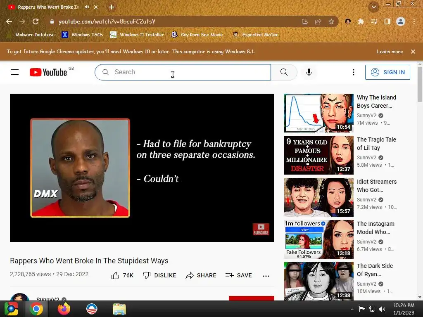Click Learn more on the update notice
423x317 pixels.
[390, 52]
